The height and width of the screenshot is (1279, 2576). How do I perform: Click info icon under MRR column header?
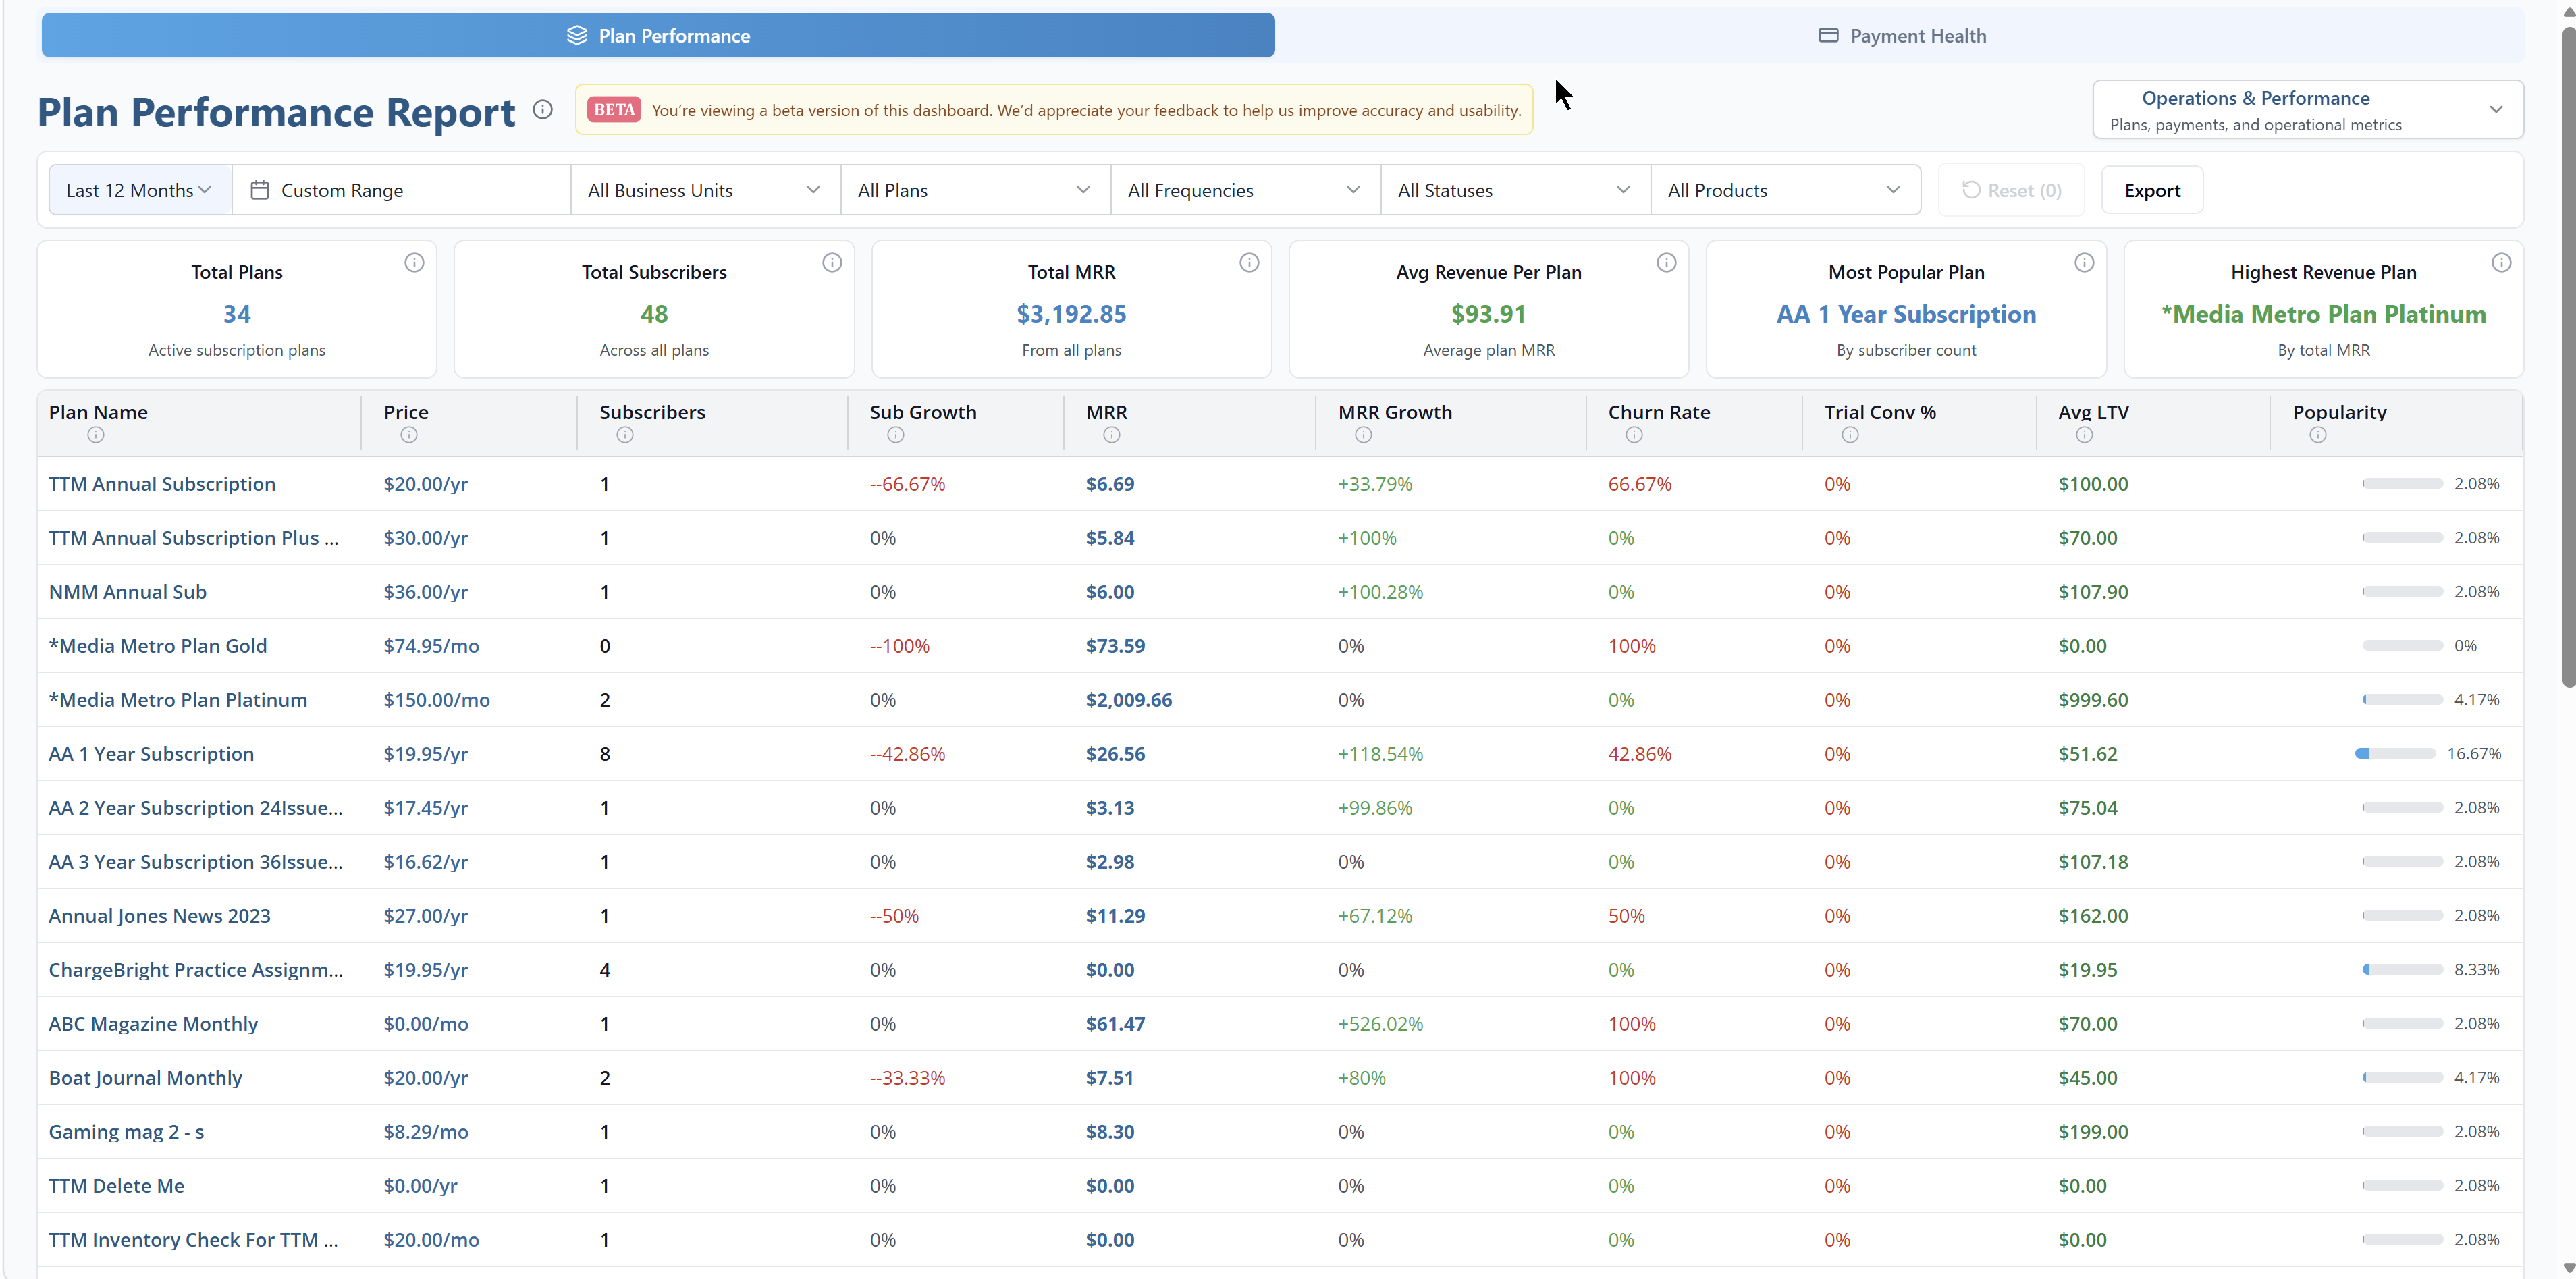[x=1112, y=434]
